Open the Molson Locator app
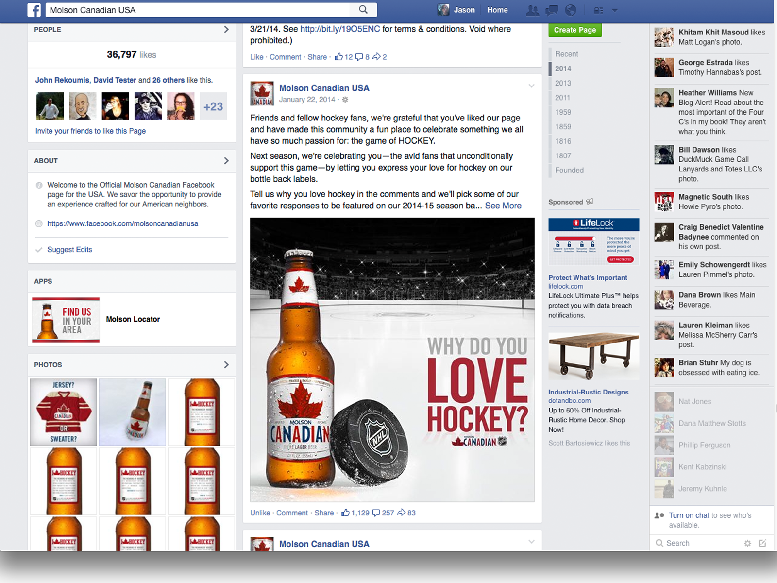Screen dimensions: 777x583 click(x=133, y=319)
